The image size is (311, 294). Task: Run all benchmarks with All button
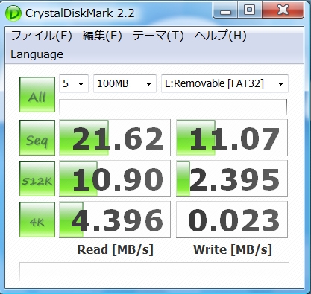pos(37,95)
